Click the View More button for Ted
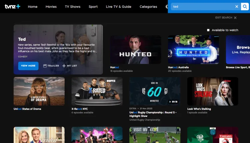Image resolution: width=250 pixels, height=143 pixels. (28, 66)
